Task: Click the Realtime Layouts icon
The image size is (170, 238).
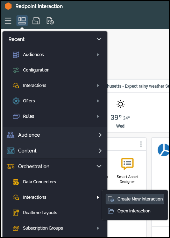Action: pos(16,213)
